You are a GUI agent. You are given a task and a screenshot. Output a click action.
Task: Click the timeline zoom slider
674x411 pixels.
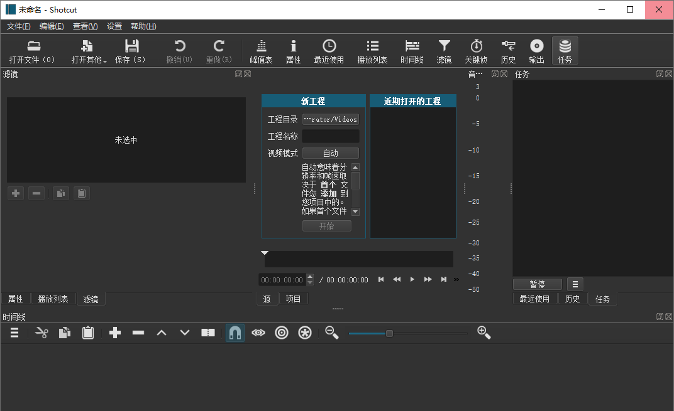(389, 333)
